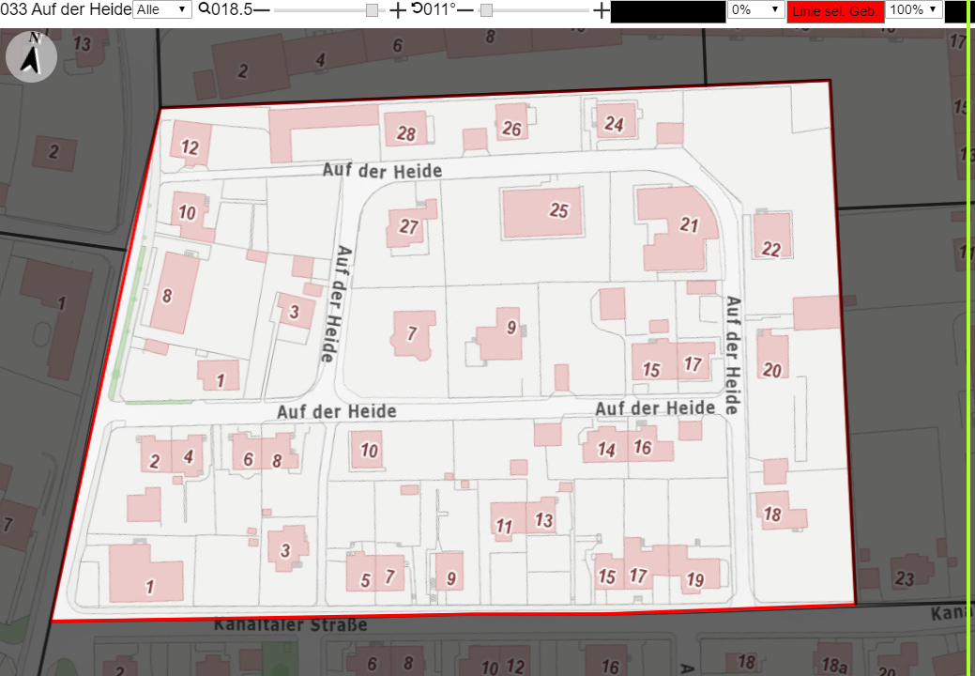Open the 0% dropdown
Screen dimensions: 975x676
[x=755, y=9]
